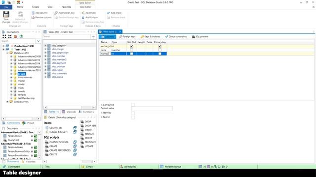Click the Tables panel search field
Viewport: 316px width, 177px height.
click(x=67, y=36)
